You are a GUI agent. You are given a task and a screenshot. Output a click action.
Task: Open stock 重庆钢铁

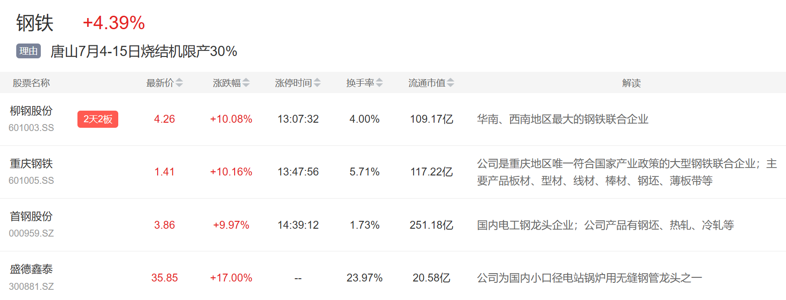pos(31,164)
